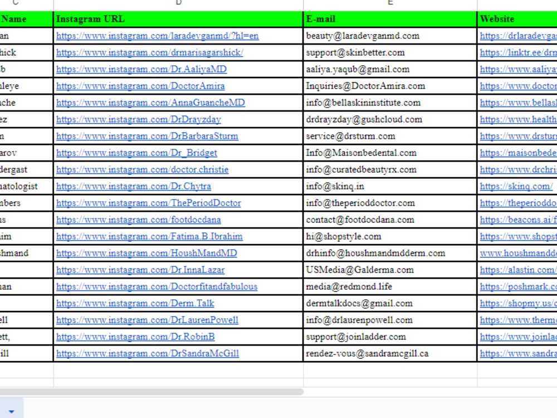Open the sheet tab dropdown arrow
The image size is (557, 418).
[11, 412]
